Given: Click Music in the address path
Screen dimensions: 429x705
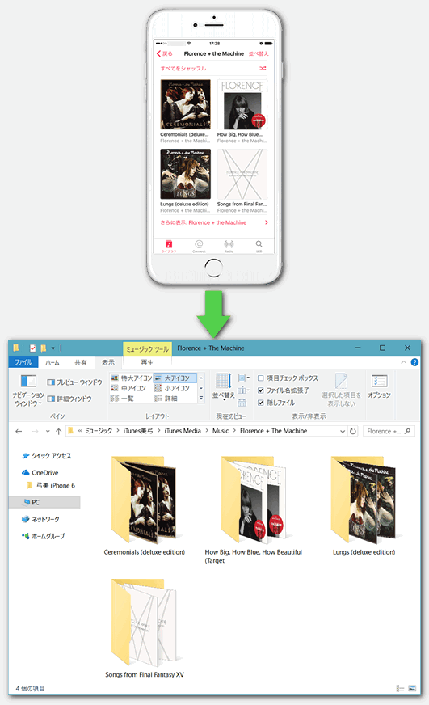Looking at the screenshot, I should [x=221, y=431].
